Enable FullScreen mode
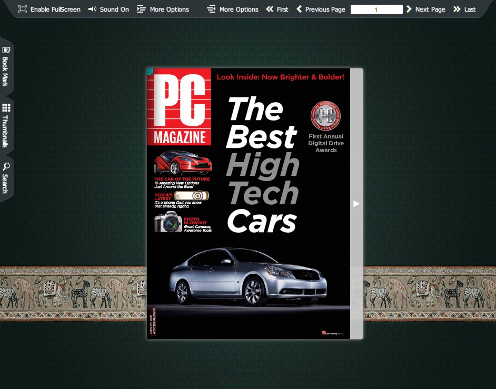The height and width of the screenshot is (389, 496). (49, 9)
